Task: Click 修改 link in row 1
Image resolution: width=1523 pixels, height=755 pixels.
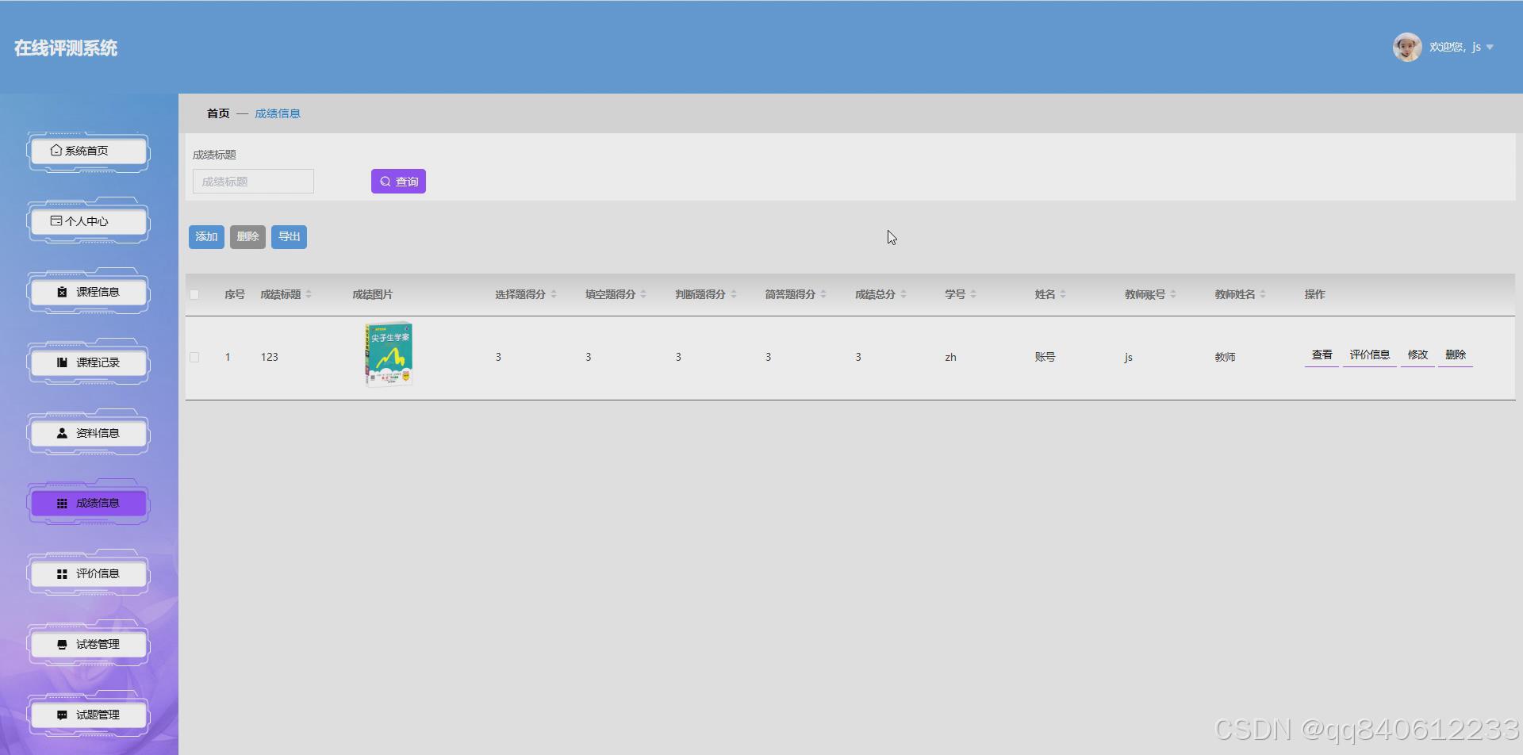Action: click(x=1418, y=355)
